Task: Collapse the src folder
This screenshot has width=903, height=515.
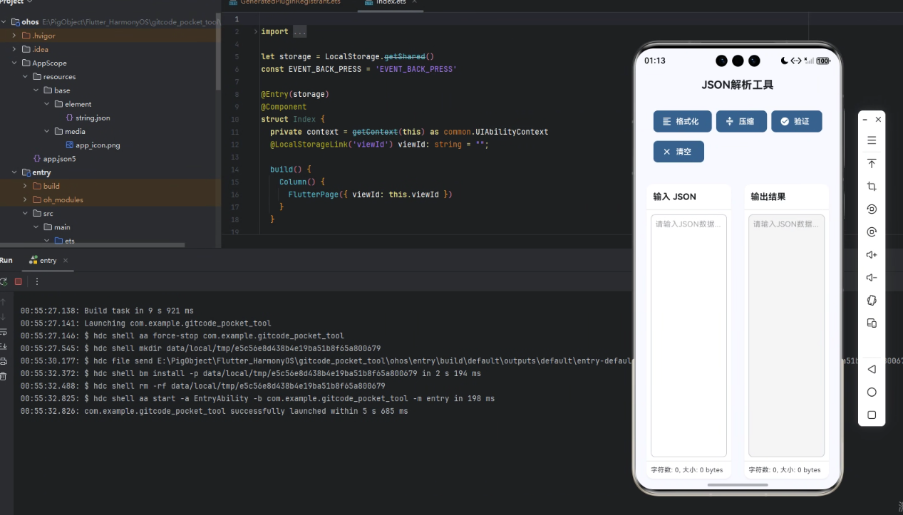Action: tap(25, 213)
